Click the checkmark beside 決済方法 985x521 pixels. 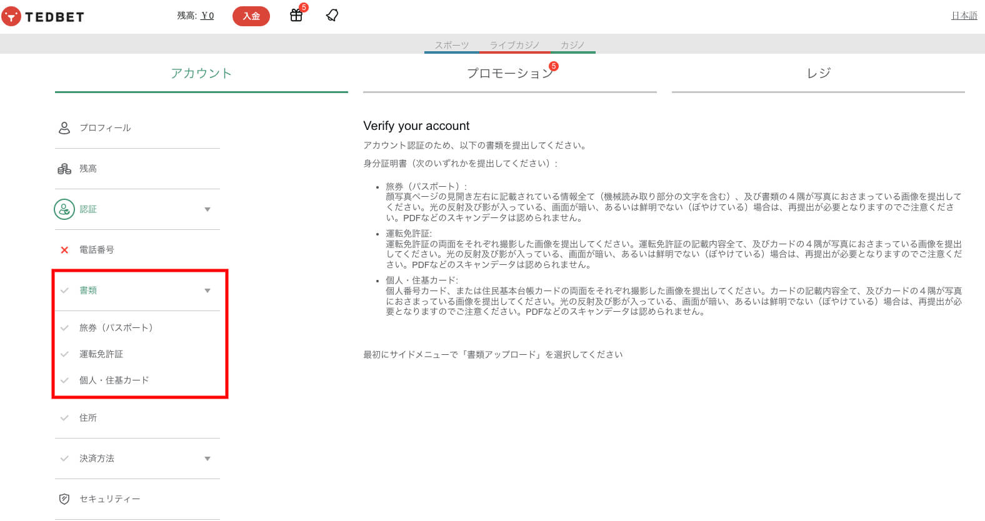click(64, 459)
